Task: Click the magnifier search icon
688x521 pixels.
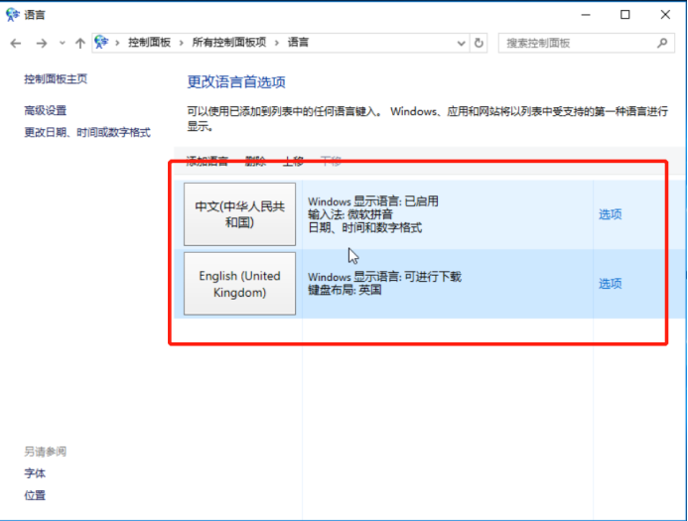Action: pos(662,43)
